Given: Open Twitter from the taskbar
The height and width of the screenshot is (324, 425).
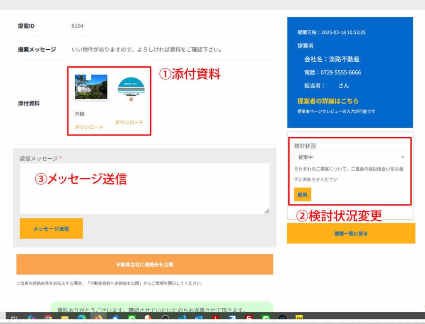Looking at the screenshot, I should 182,319.
